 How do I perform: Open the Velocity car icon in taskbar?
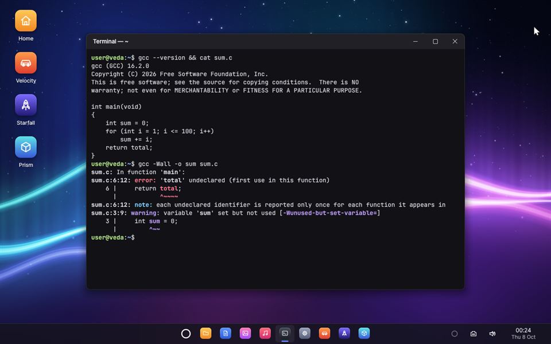tap(324, 334)
